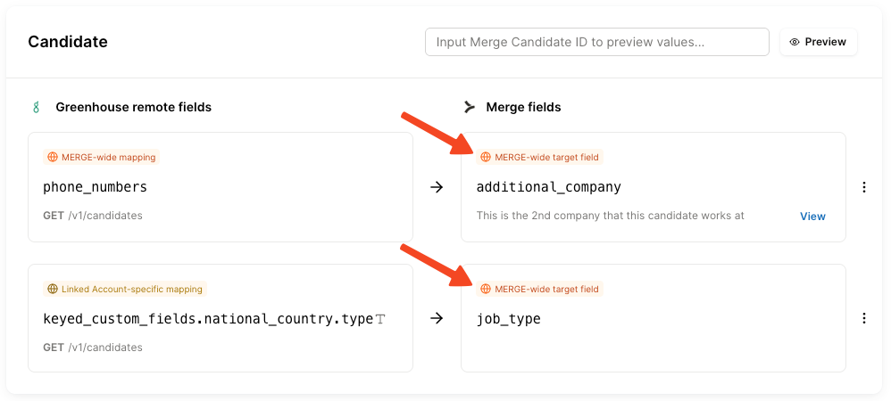
Task: Click the text type icon after national_country.type
Action: pyautogui.click(x=380, y=319)
